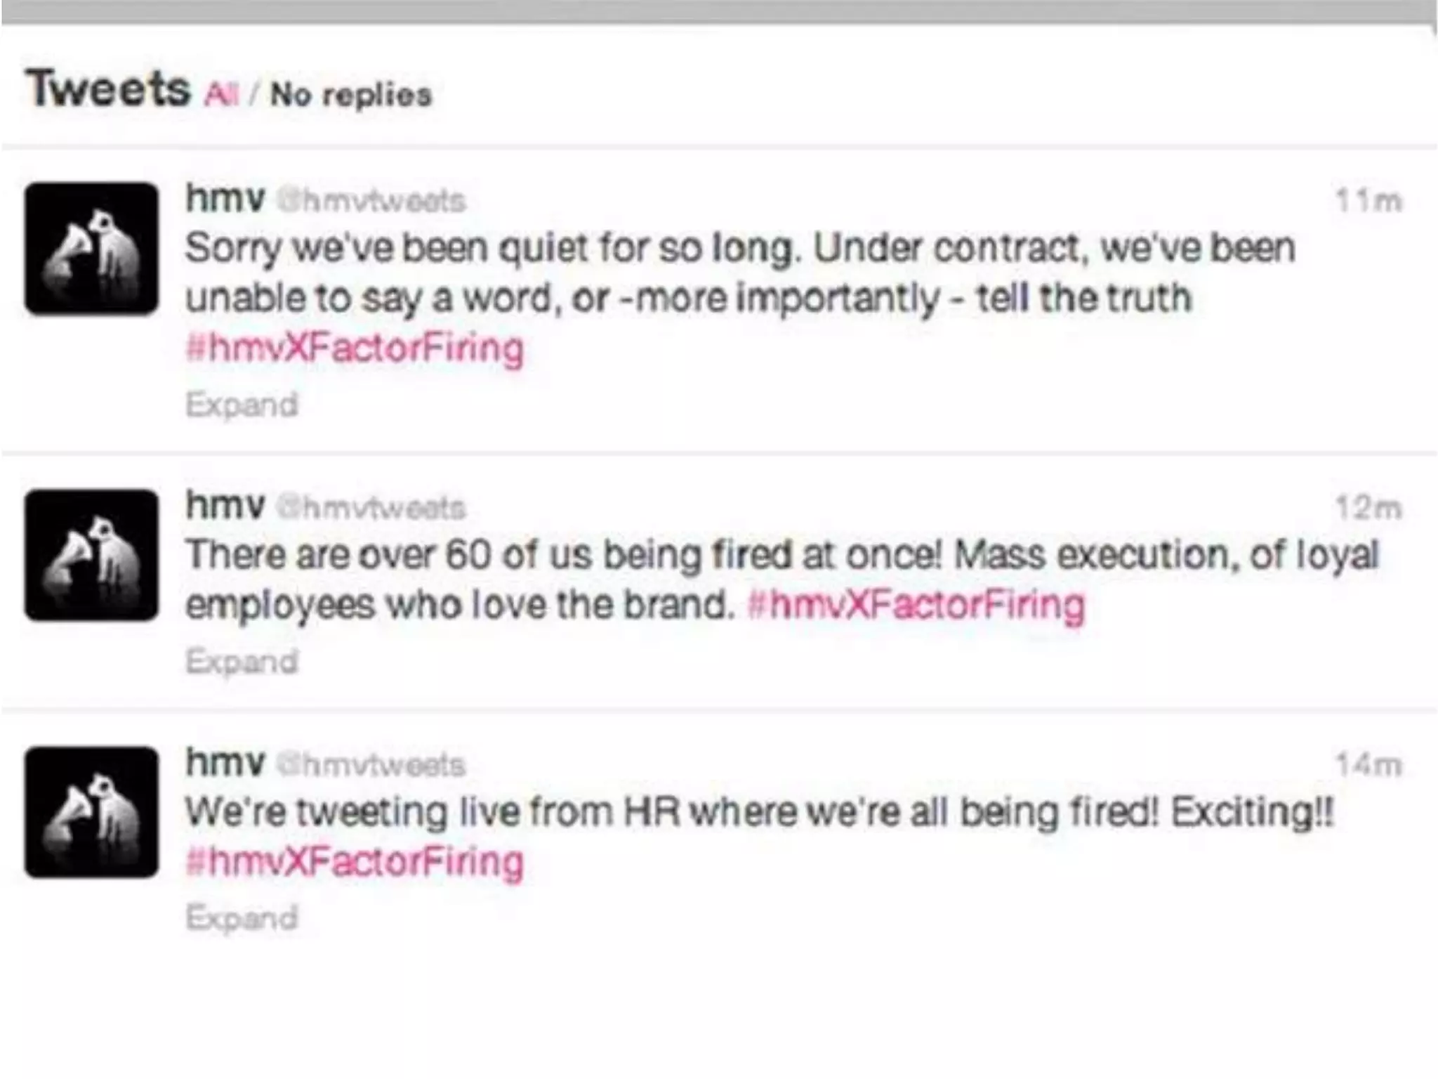Expand the 'tweeting live from HR' tweet
The height and width of the screenshot is (1079, 1438).
point(242,918)
